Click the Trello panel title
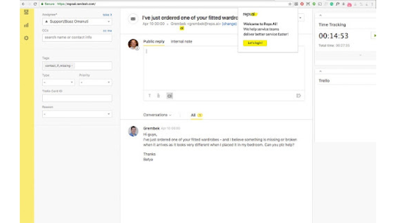 coord(324,80)
